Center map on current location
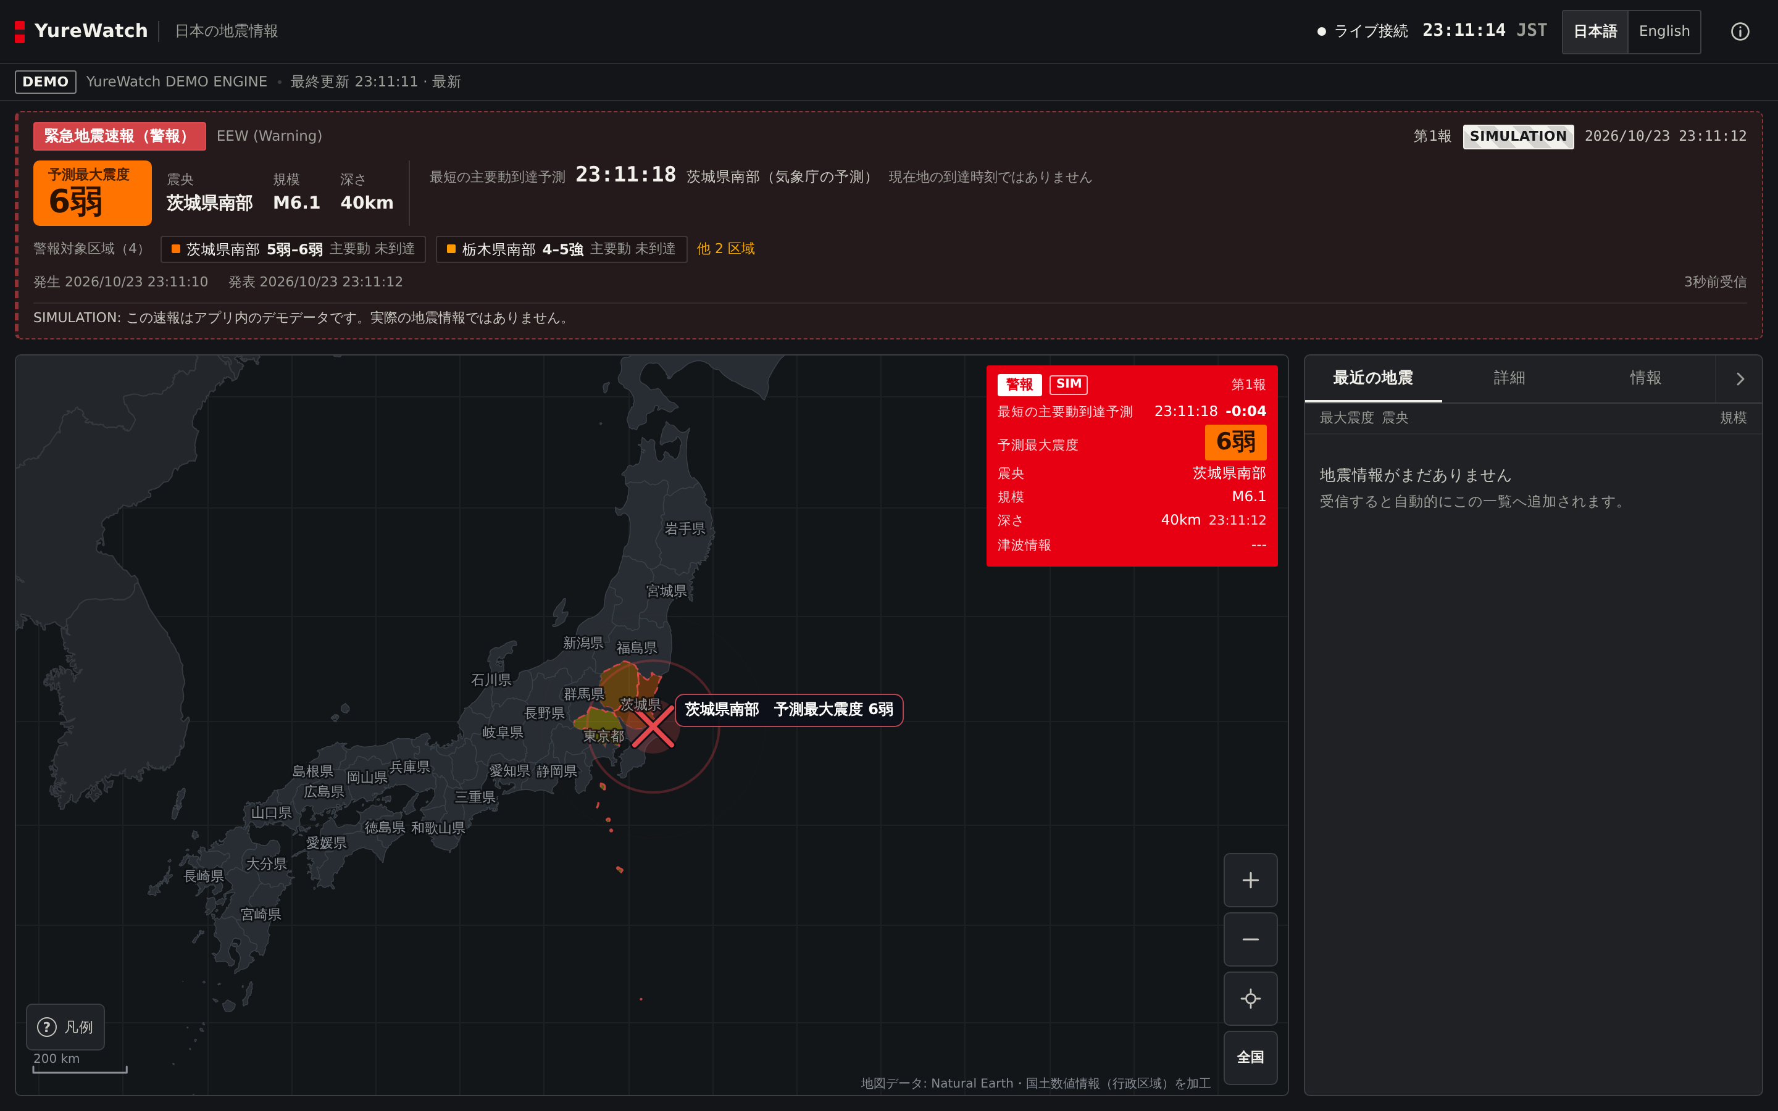 pyautogui.click(x=1250, y=999)
